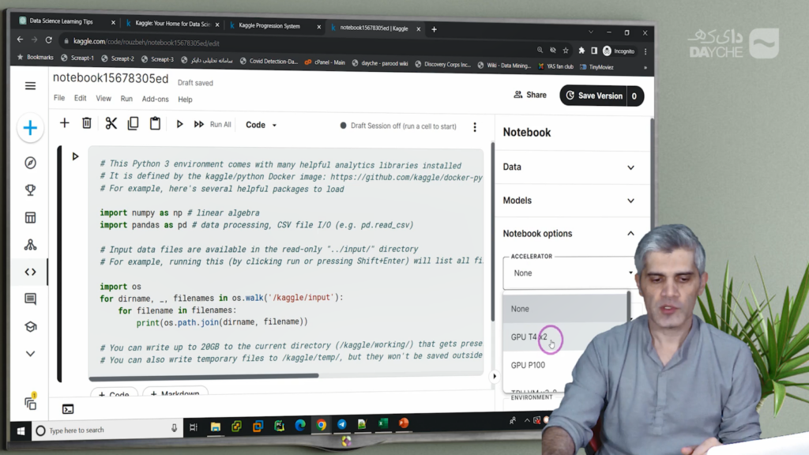Open the Accelerator dropdown showing None

569,273
